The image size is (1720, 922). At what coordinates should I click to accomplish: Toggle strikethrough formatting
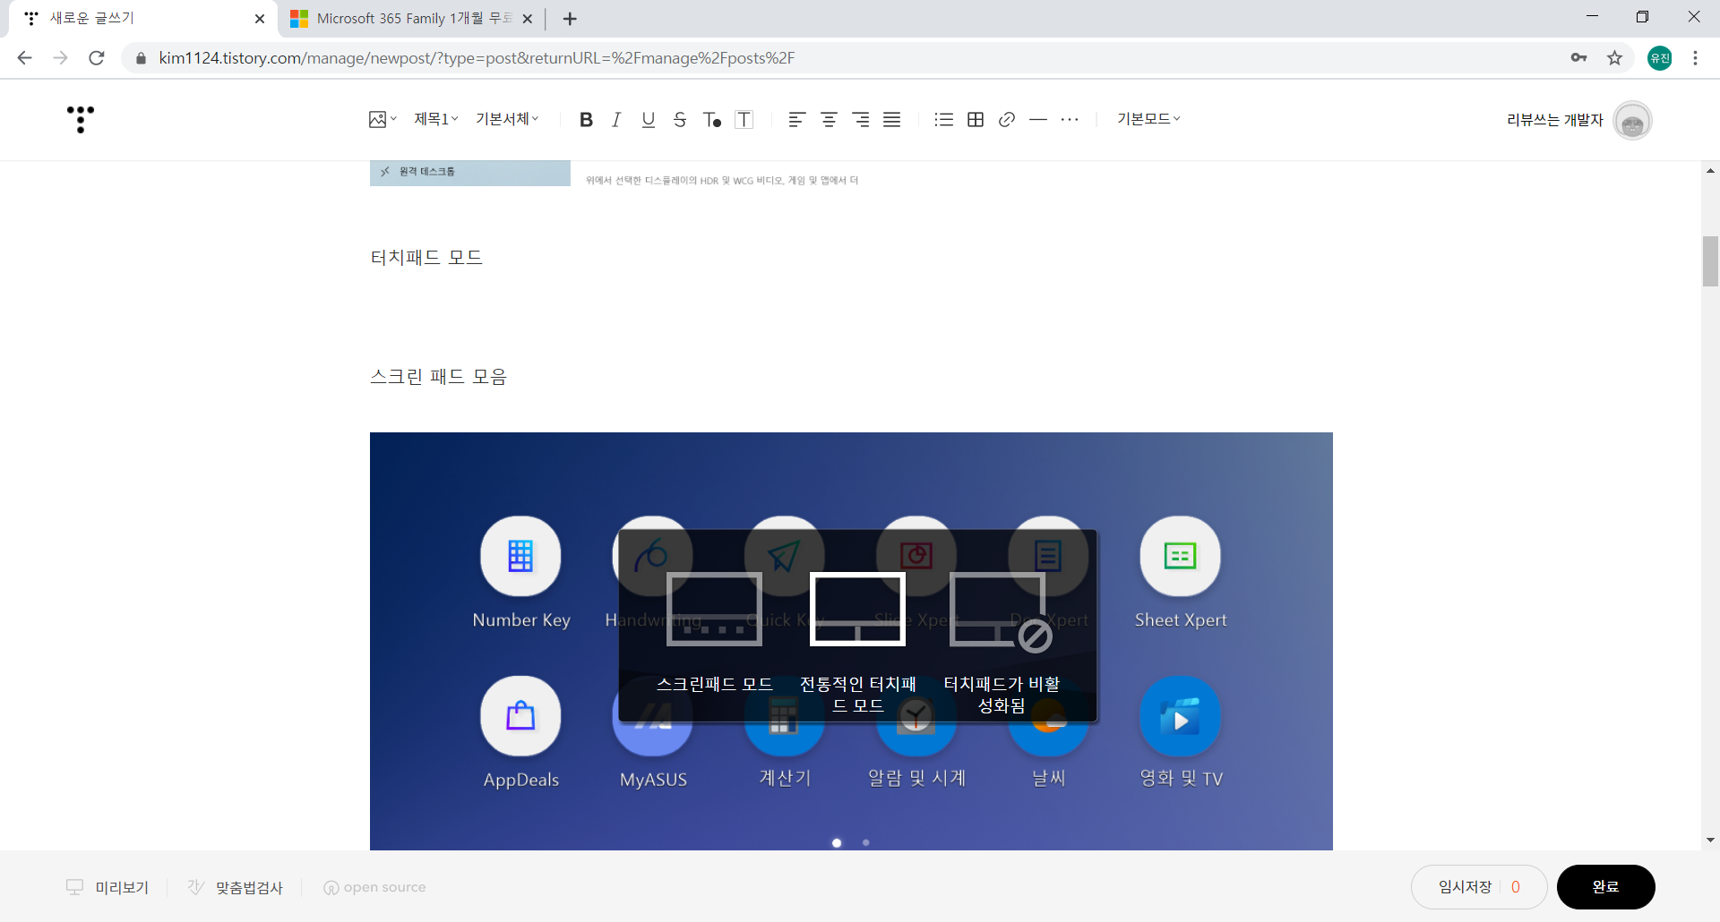point(680,119)
